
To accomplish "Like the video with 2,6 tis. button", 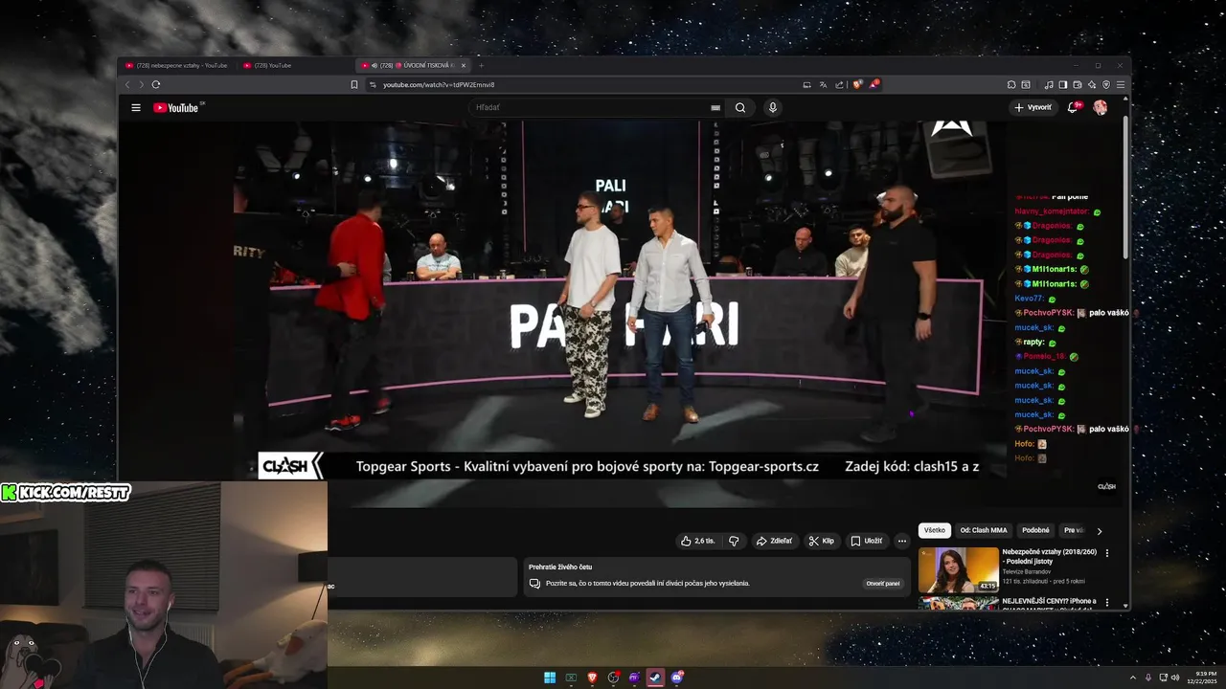I will click(697, 541).
